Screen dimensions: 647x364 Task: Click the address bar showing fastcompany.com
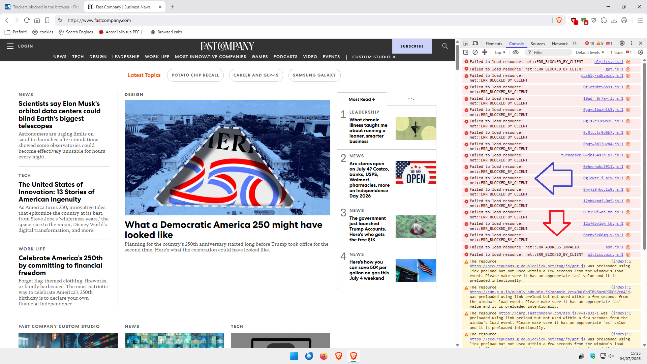click(x=303, y=20)
